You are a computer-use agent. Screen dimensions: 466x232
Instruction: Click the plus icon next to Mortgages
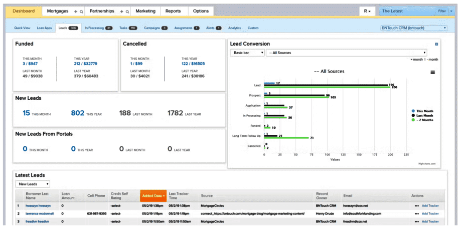pos(75,11)
